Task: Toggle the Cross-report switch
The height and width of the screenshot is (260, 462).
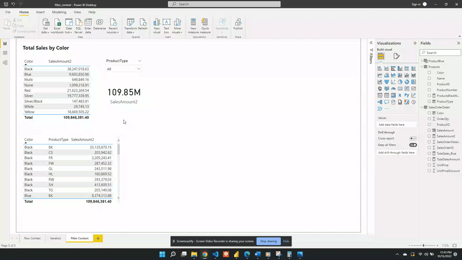Action: [413, 138]
